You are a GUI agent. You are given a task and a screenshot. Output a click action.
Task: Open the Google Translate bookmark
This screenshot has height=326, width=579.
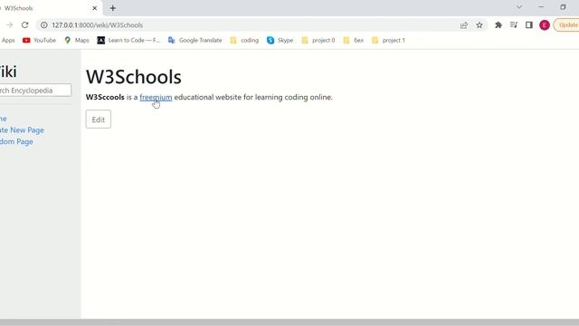[195, 40]
